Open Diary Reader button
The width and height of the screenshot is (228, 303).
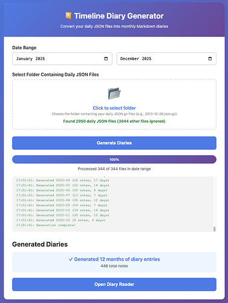[114, 284]
